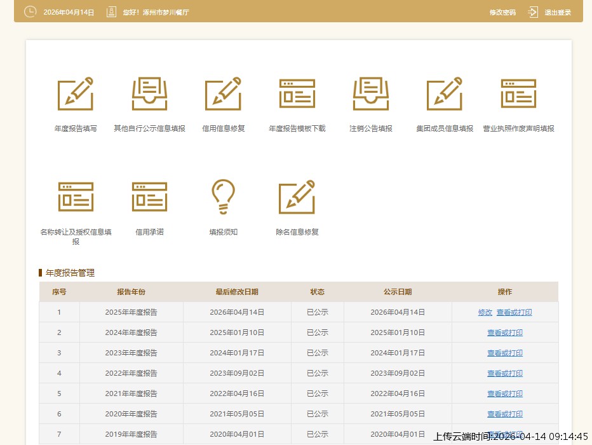Click the 信用承诺 icon

(149, 196)
